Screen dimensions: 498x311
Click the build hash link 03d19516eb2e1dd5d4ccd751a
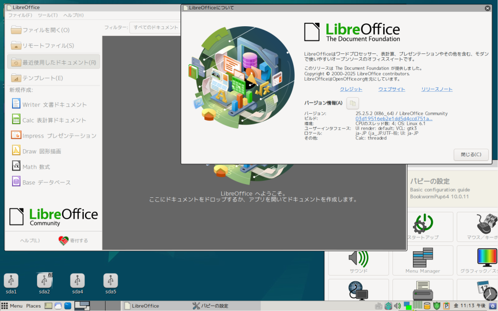pos(394,119)
